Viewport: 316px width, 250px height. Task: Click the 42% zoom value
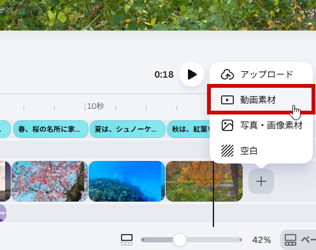[x=261, y=240]
